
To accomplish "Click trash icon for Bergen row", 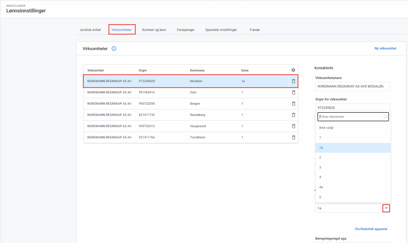I will [x=293, y=104].
